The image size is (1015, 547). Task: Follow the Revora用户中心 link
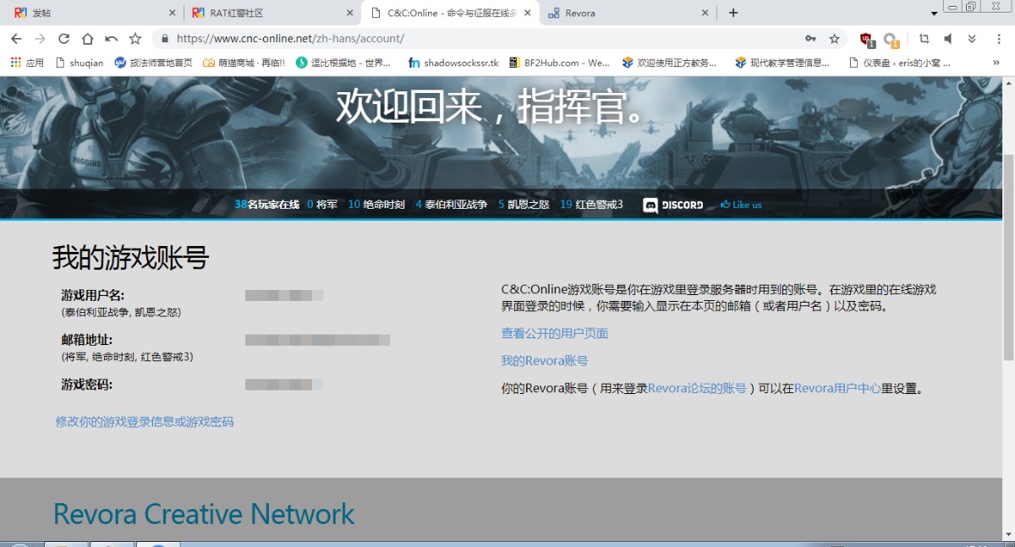pyautogui.click(x=837, y=389)
